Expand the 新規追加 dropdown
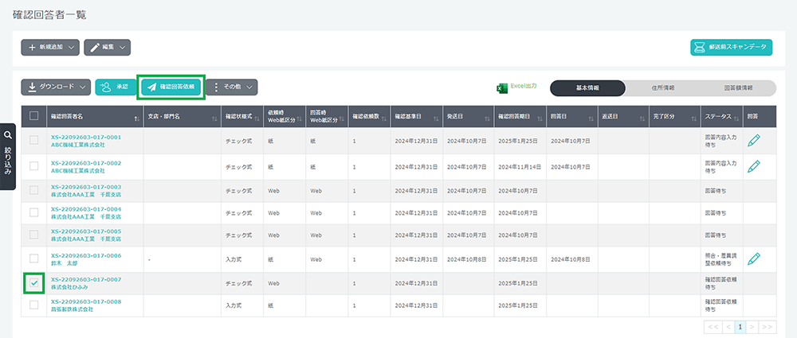797x338 pixels. [x=51, y=48]
